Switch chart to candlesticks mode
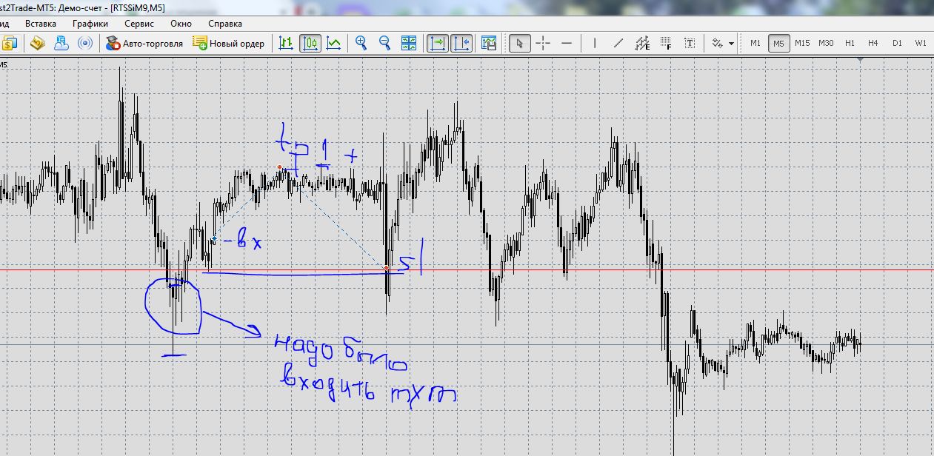The width and height of the screenshot is (934, 456). [310, 43]
